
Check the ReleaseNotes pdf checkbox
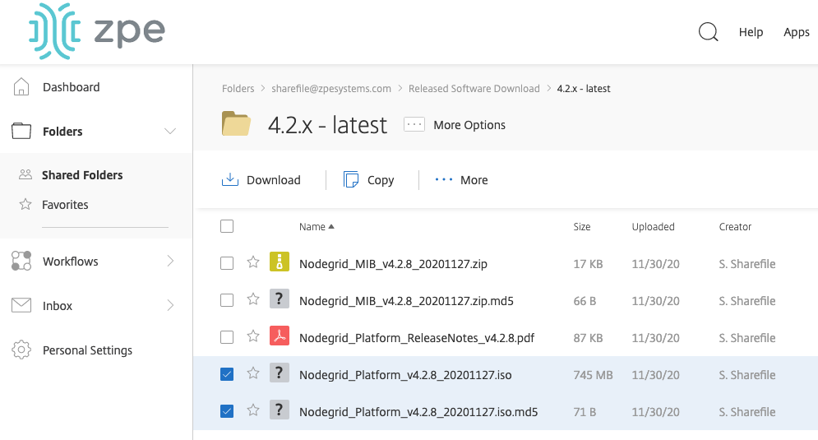[227, 337]
